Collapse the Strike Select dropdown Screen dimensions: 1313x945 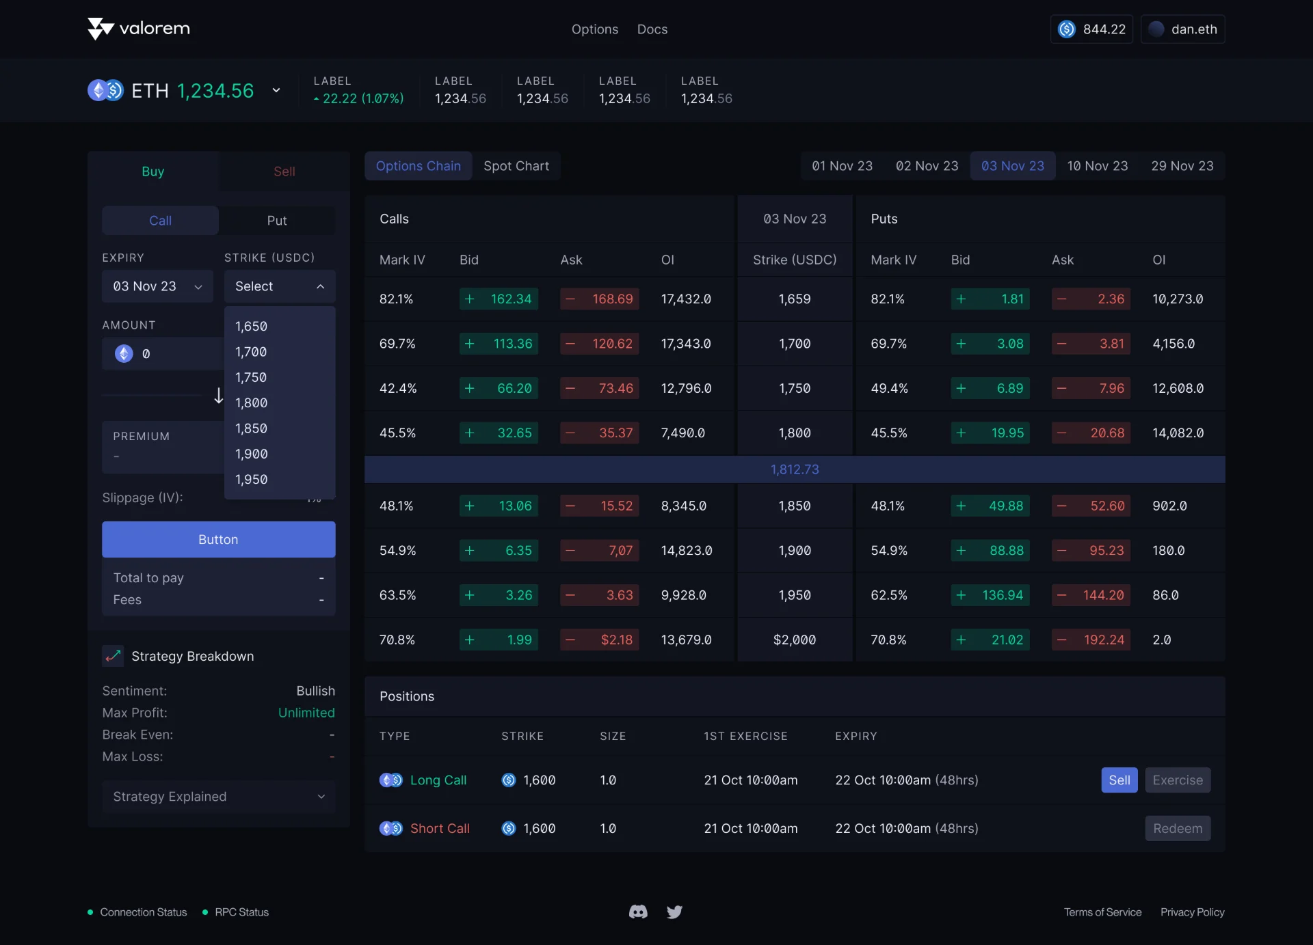(280, 286)
